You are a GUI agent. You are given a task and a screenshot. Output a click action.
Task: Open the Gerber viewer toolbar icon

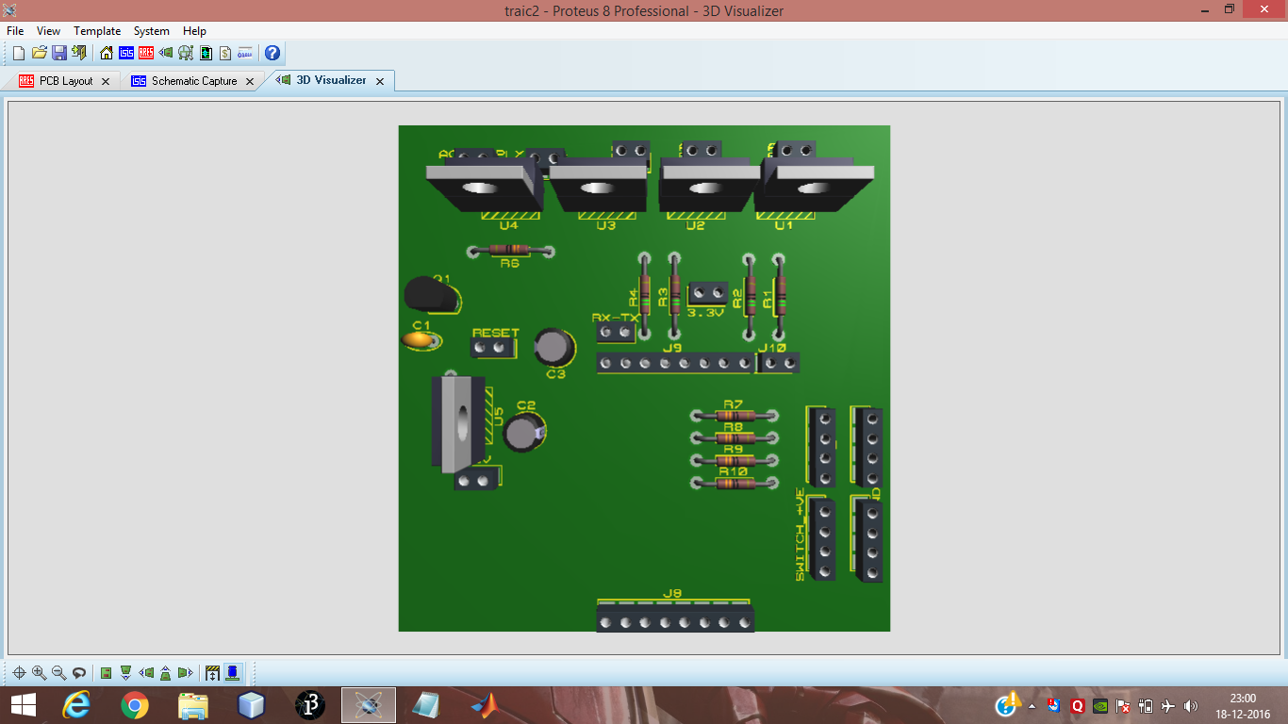coord(186,53)
